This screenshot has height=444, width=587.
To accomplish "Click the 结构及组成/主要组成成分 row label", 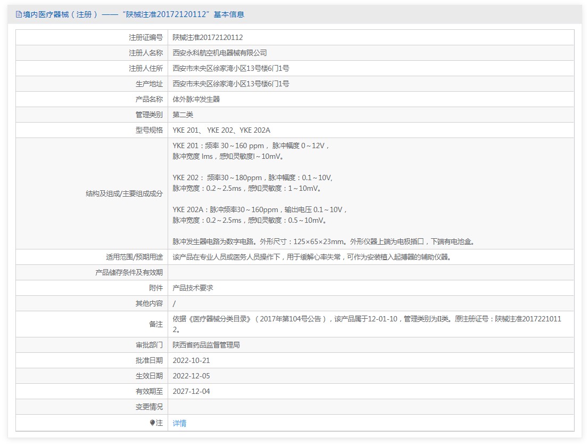I will pos(124,194).
